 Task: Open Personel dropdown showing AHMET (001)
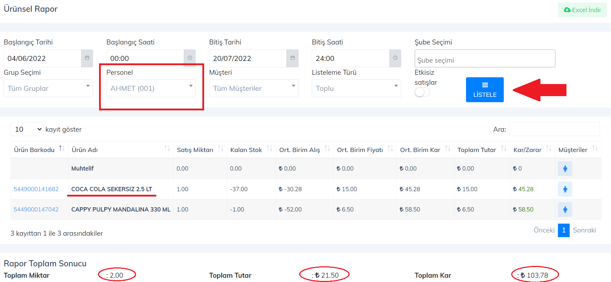pyautogui.click(x=151, y=88)
